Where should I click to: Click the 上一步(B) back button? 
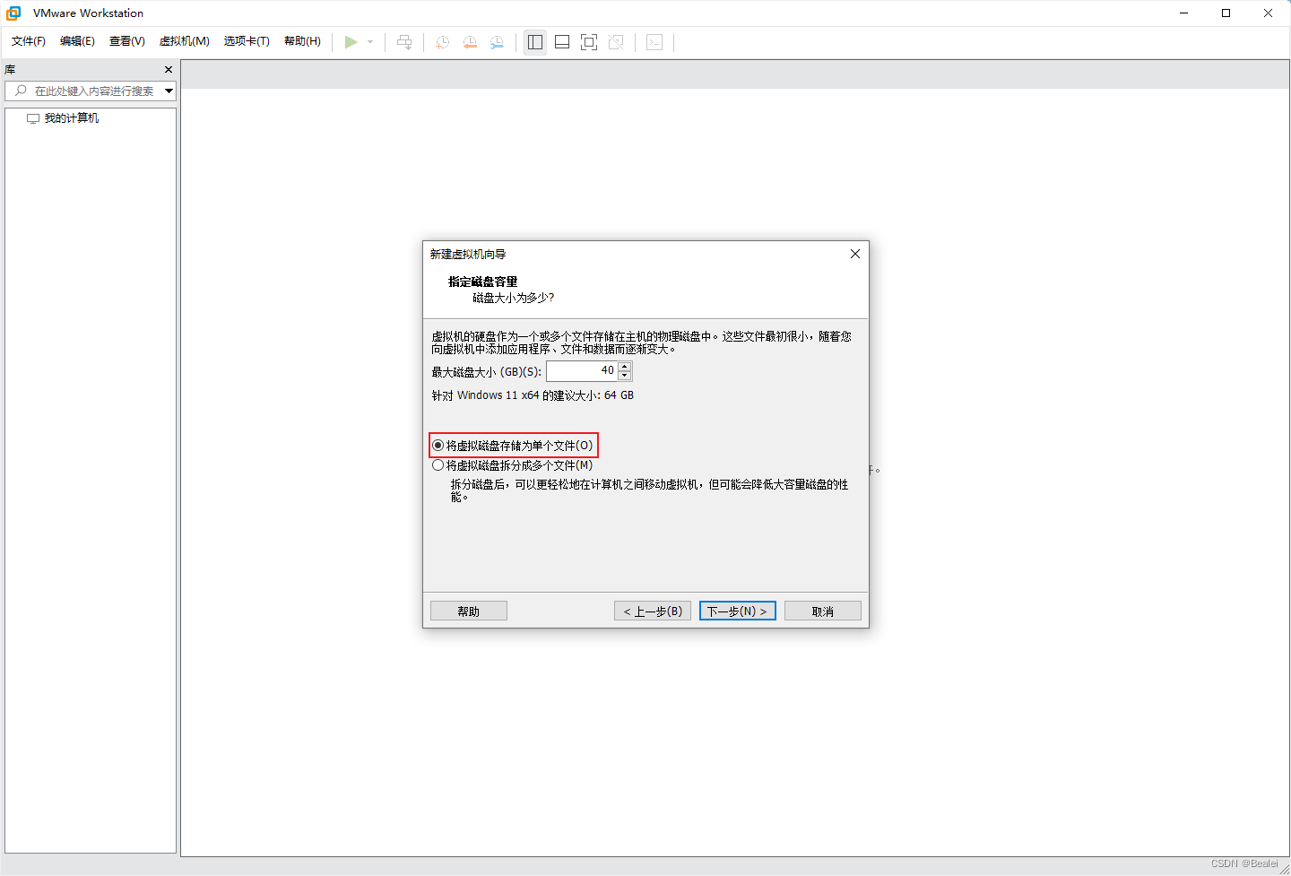pos(653,611)
